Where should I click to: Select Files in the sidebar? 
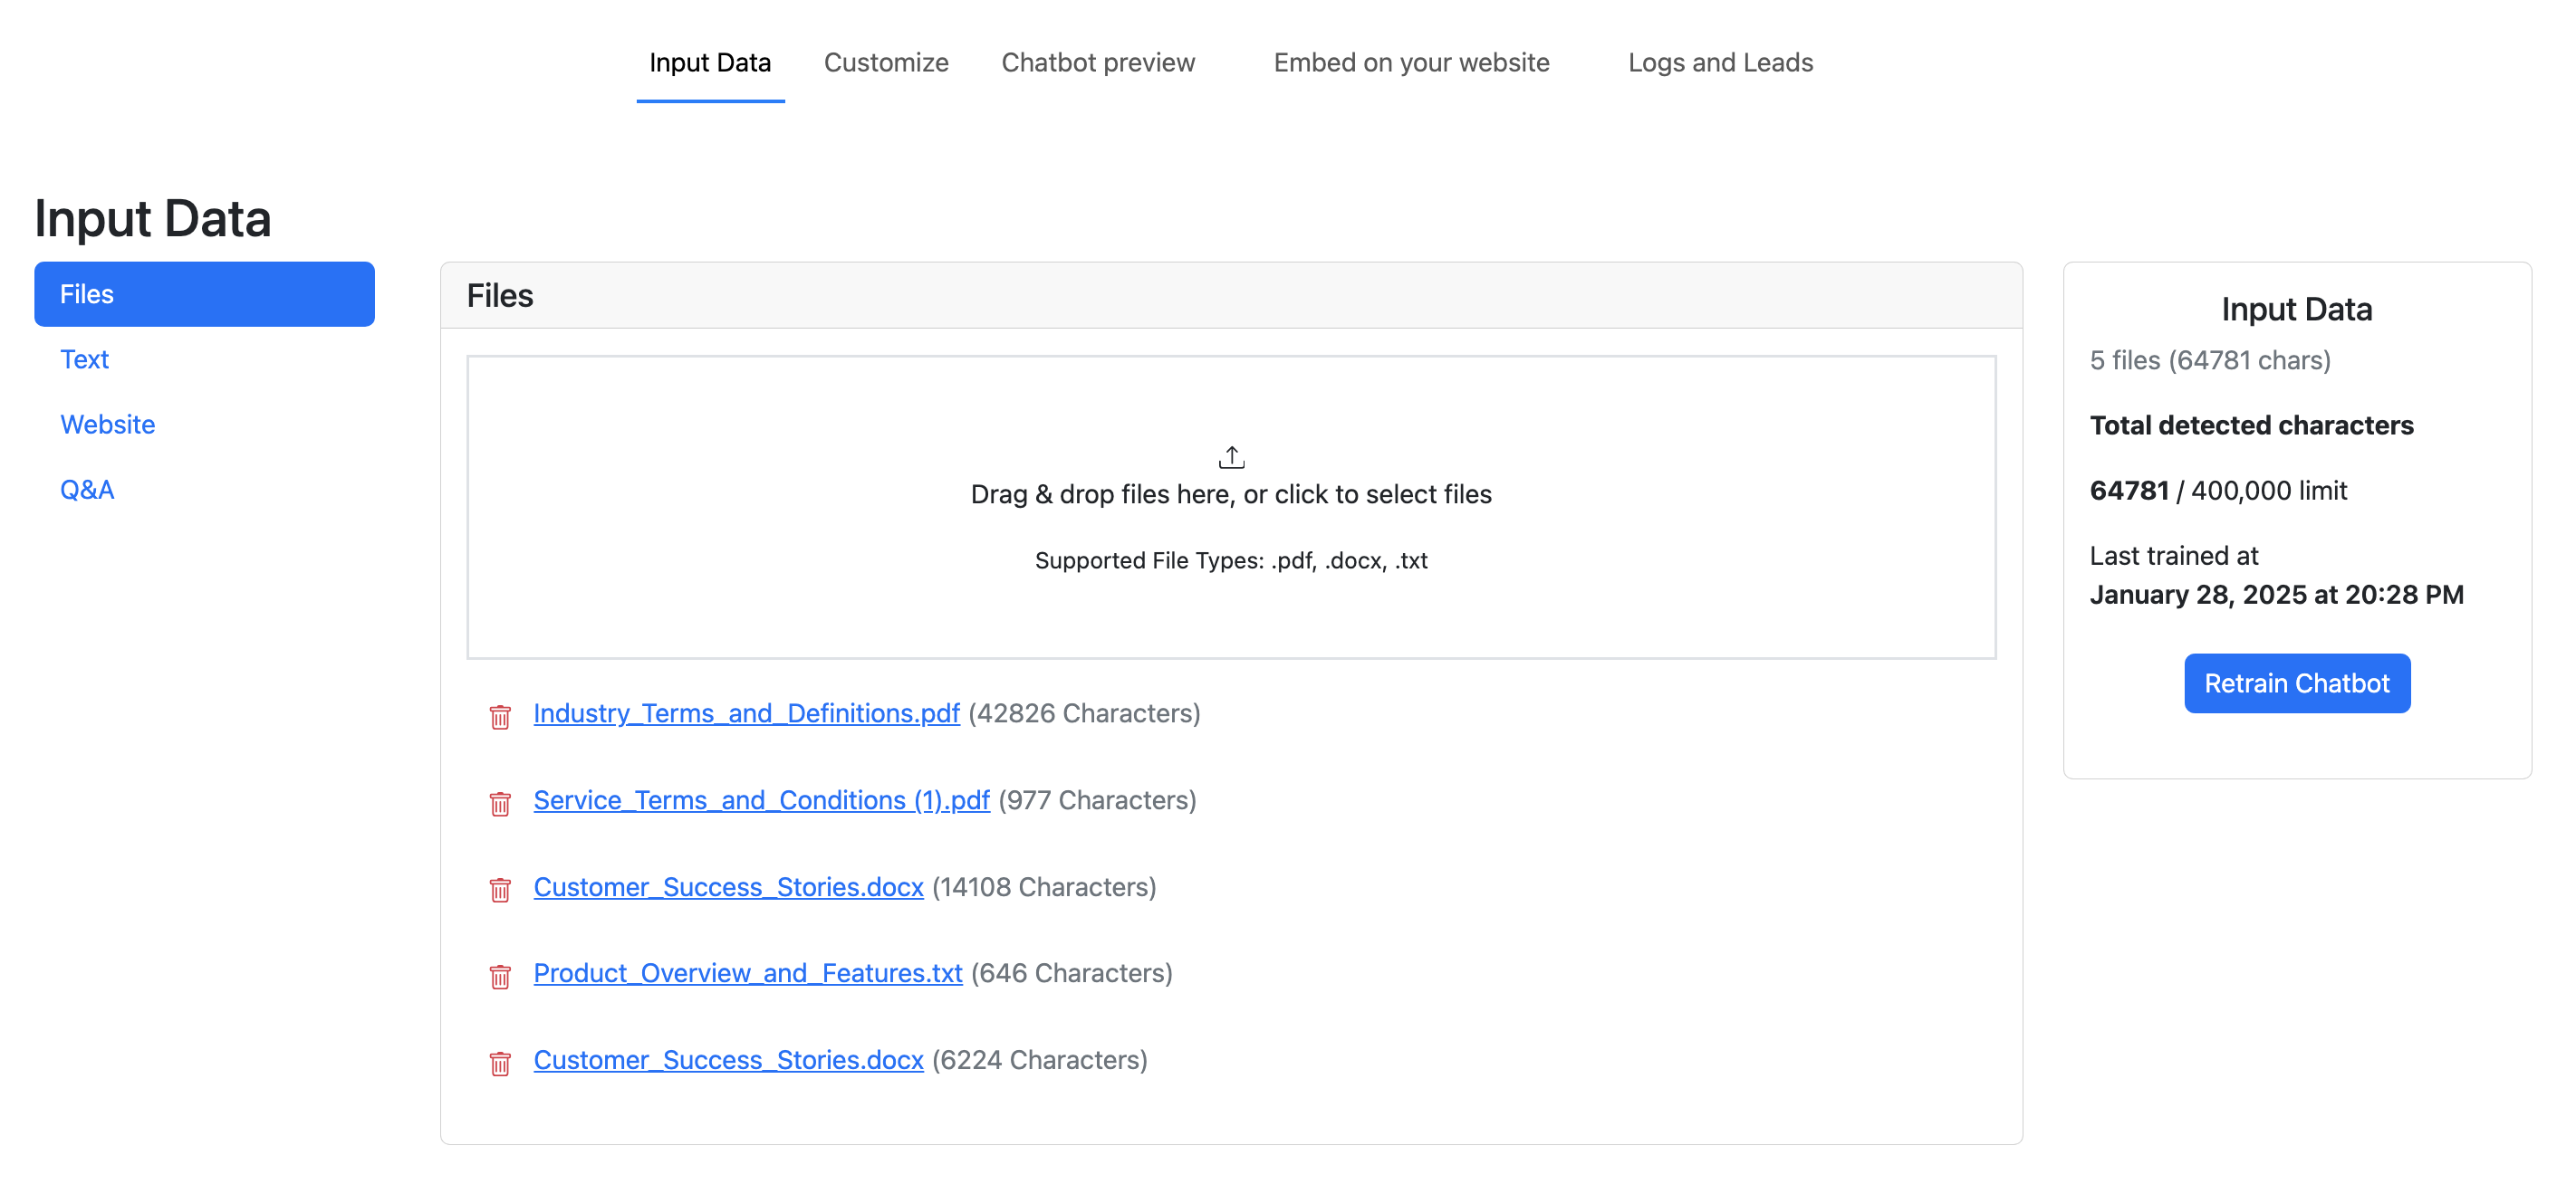(204, 294)
